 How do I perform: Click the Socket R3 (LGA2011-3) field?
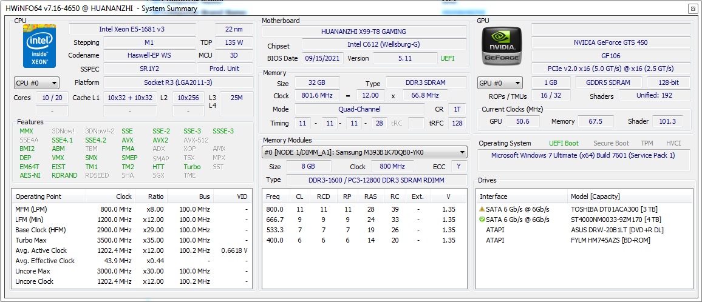click(178, 82)
